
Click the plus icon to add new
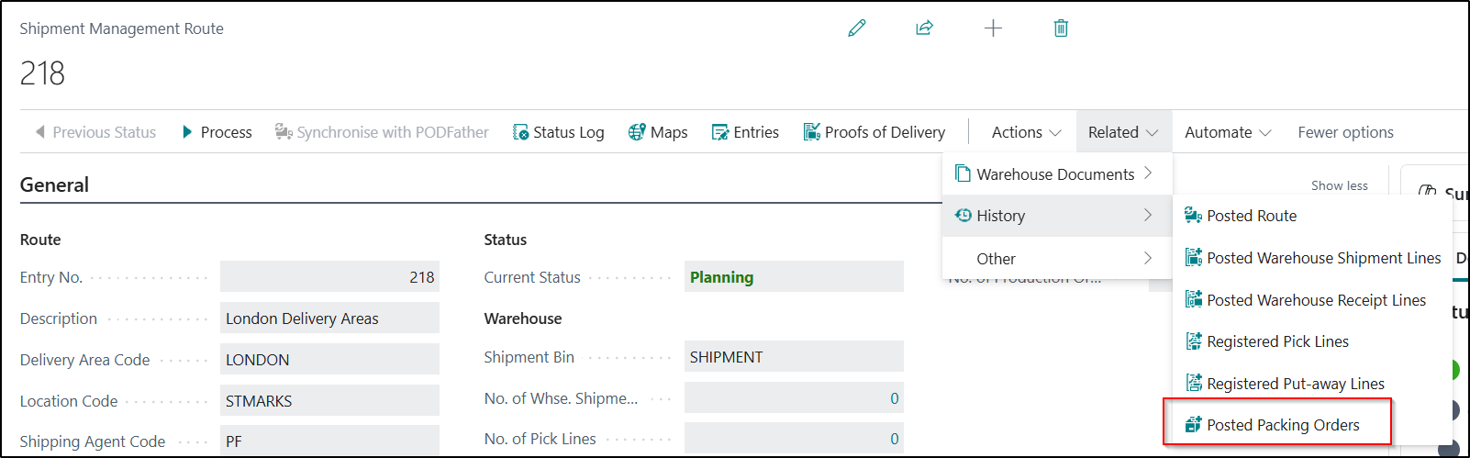point(993,28)
